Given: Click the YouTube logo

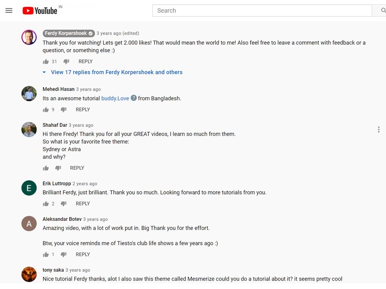Looking at the screenshot, I should click(40, 10).
